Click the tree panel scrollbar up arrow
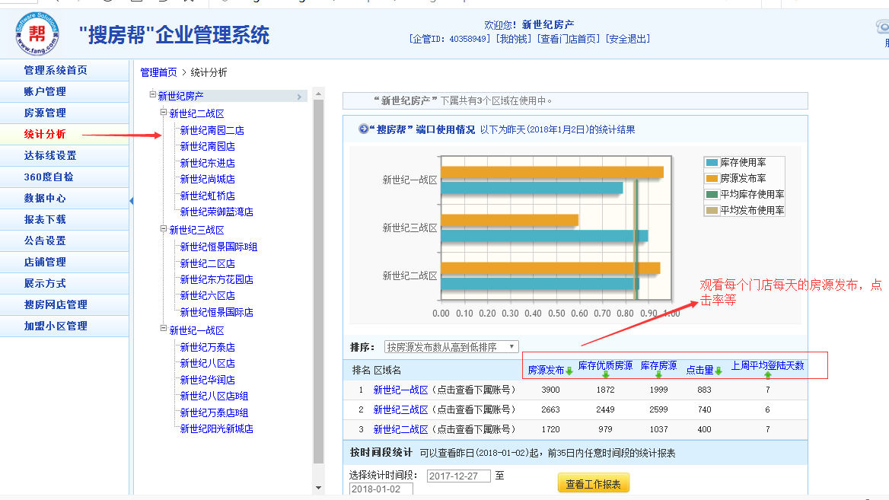Image resolution: width=889 pixels, height=500 pixels. pos(318,94)
